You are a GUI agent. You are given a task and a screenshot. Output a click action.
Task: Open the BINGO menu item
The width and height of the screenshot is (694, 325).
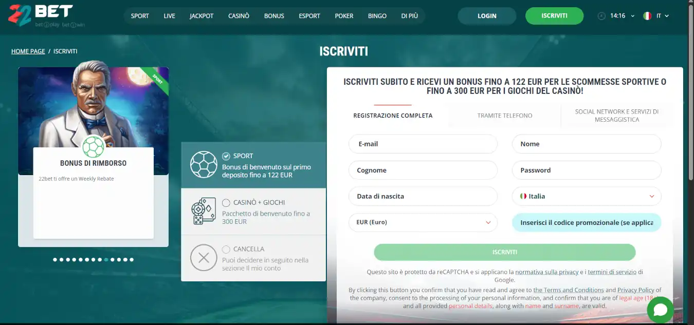pos(377,16)
